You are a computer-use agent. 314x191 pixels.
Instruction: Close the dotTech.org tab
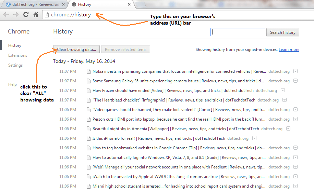63,4
